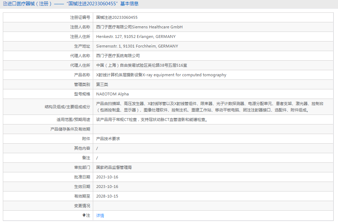Open the 详情 link in the 注 row
Image resolution: width=338 pixels, height=222 pixels.
click(100, 216)
